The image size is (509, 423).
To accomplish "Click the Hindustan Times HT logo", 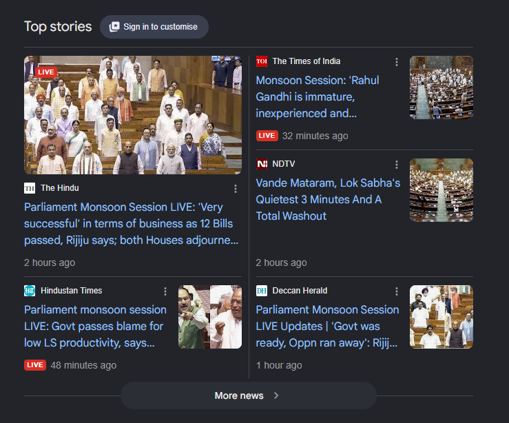I will [30, 291].
